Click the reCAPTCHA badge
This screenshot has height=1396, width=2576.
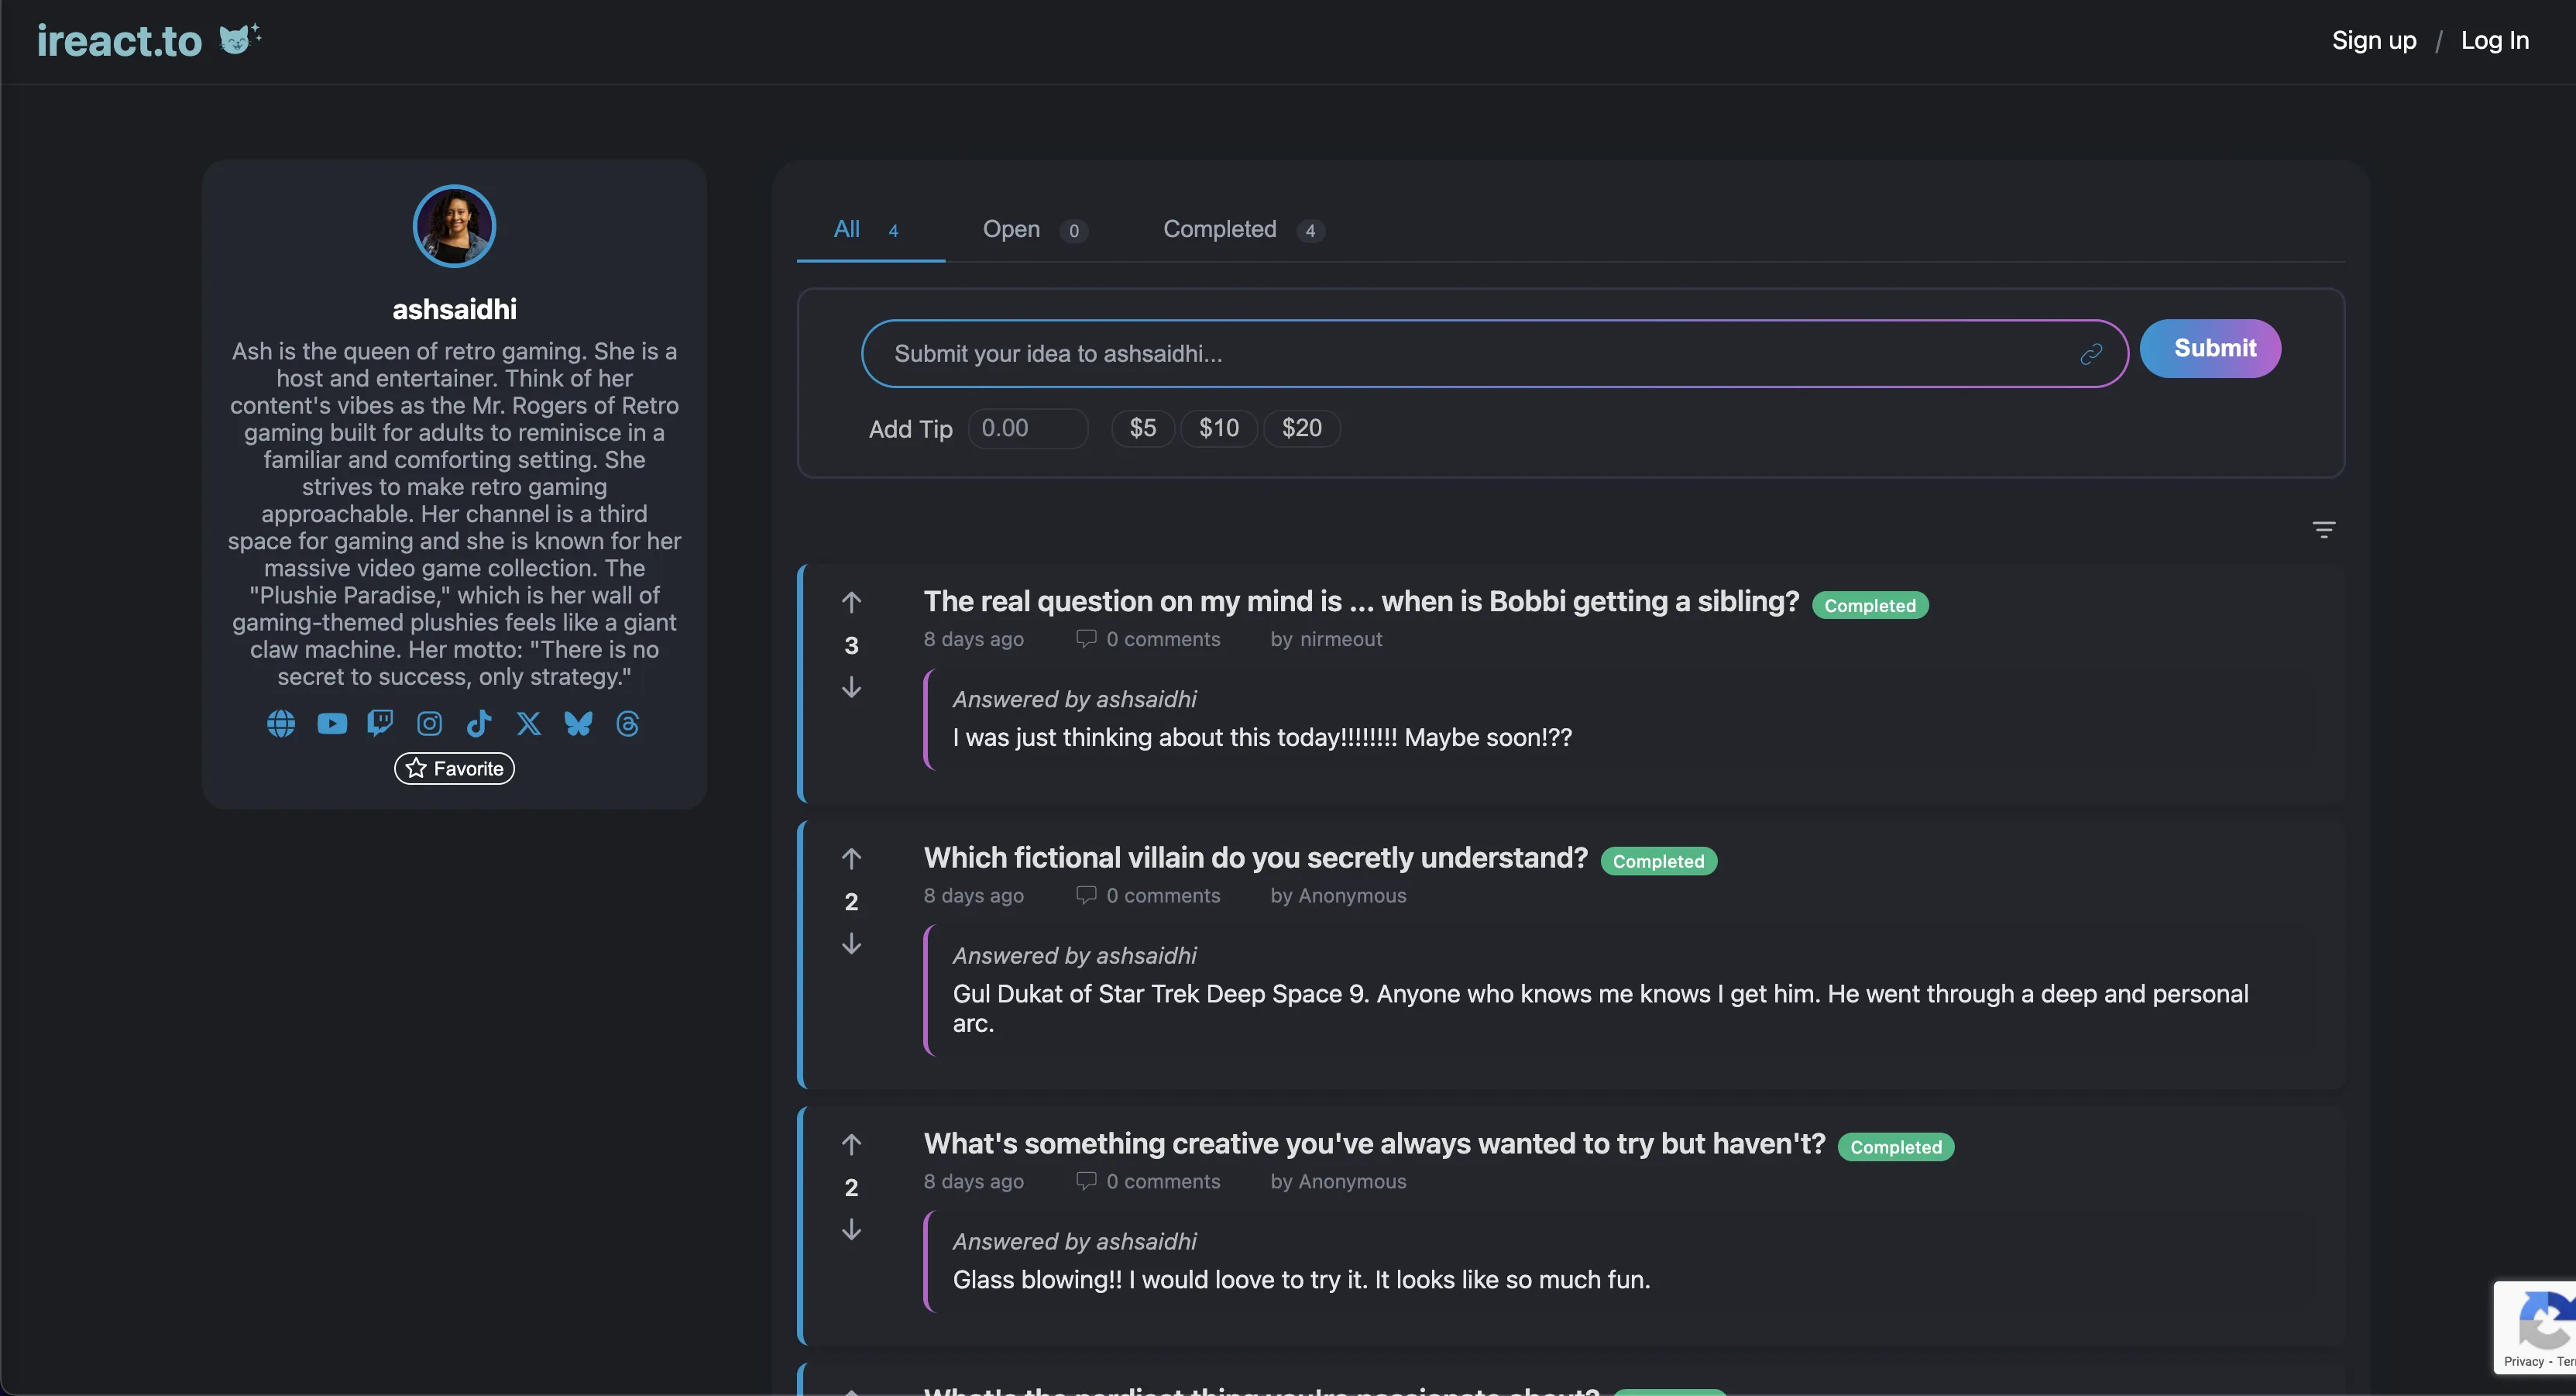[x=2535, y=1327]
